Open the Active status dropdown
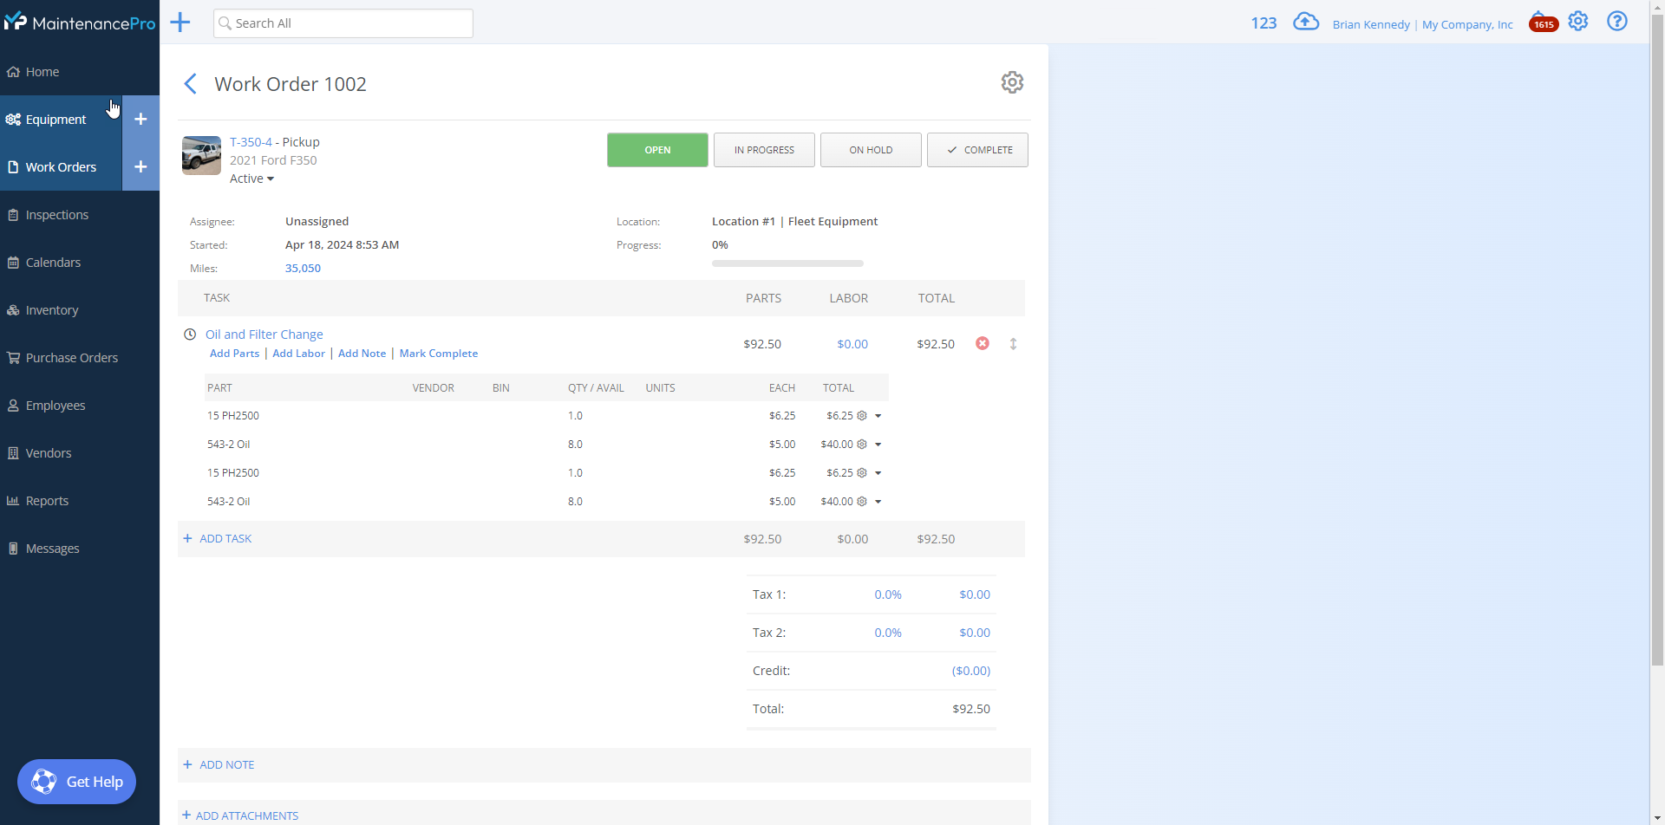Image resolution: width=1665 pixels, height=825 pixels. 251,179
